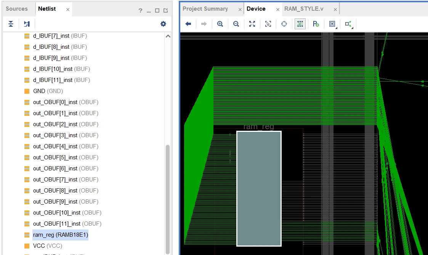Screen dimensions: 428x255
Task: Click the ram_reg cell icon in netlist
Action: tap(27, 235)
